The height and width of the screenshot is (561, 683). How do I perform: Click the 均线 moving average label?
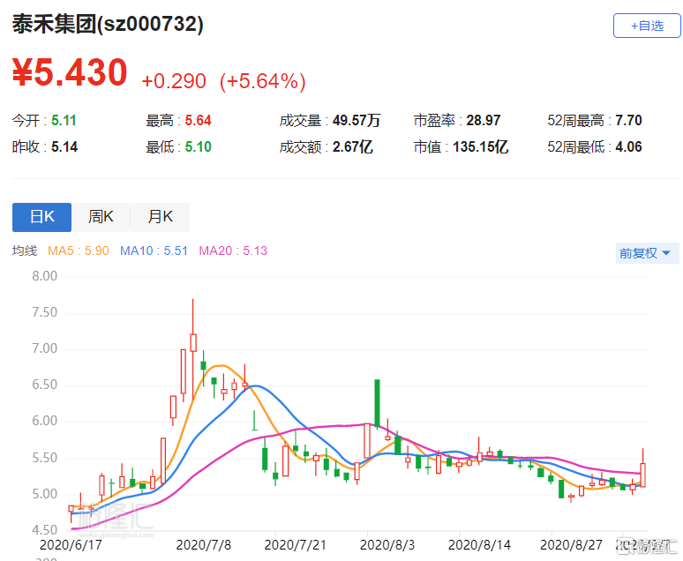coord(25,251)
